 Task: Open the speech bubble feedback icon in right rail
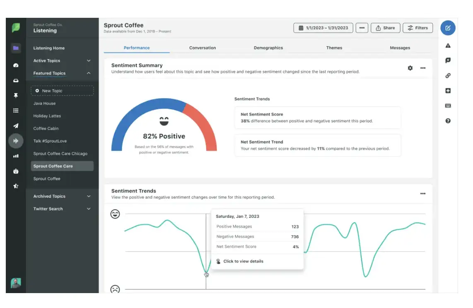tap(448, 60)
